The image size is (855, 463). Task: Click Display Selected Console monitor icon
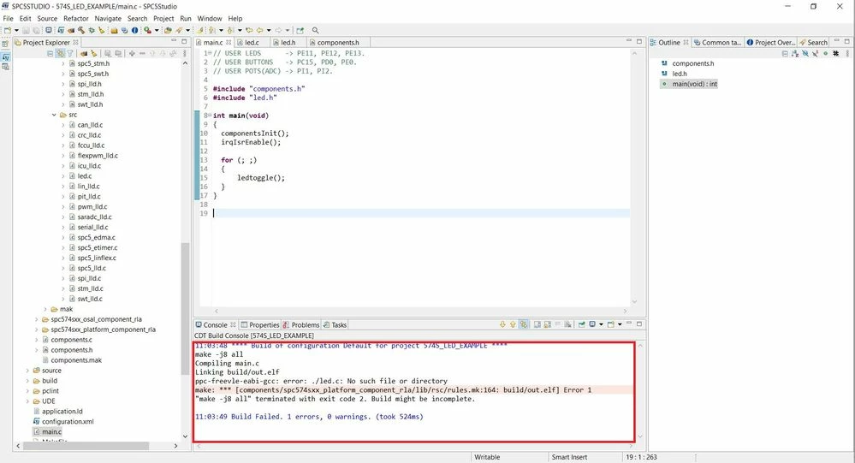click(593, 324)
